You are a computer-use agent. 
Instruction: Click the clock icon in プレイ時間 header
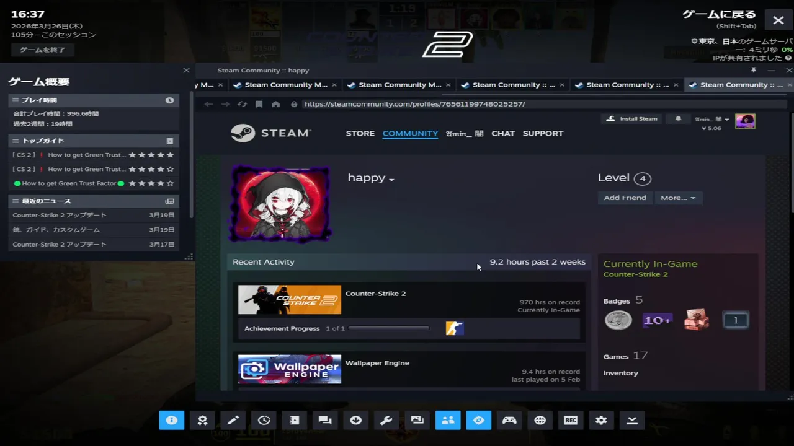[169, 100]
